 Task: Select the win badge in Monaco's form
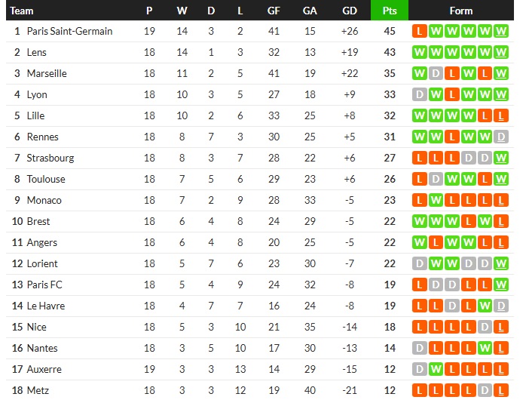click(x=436, y=200)
